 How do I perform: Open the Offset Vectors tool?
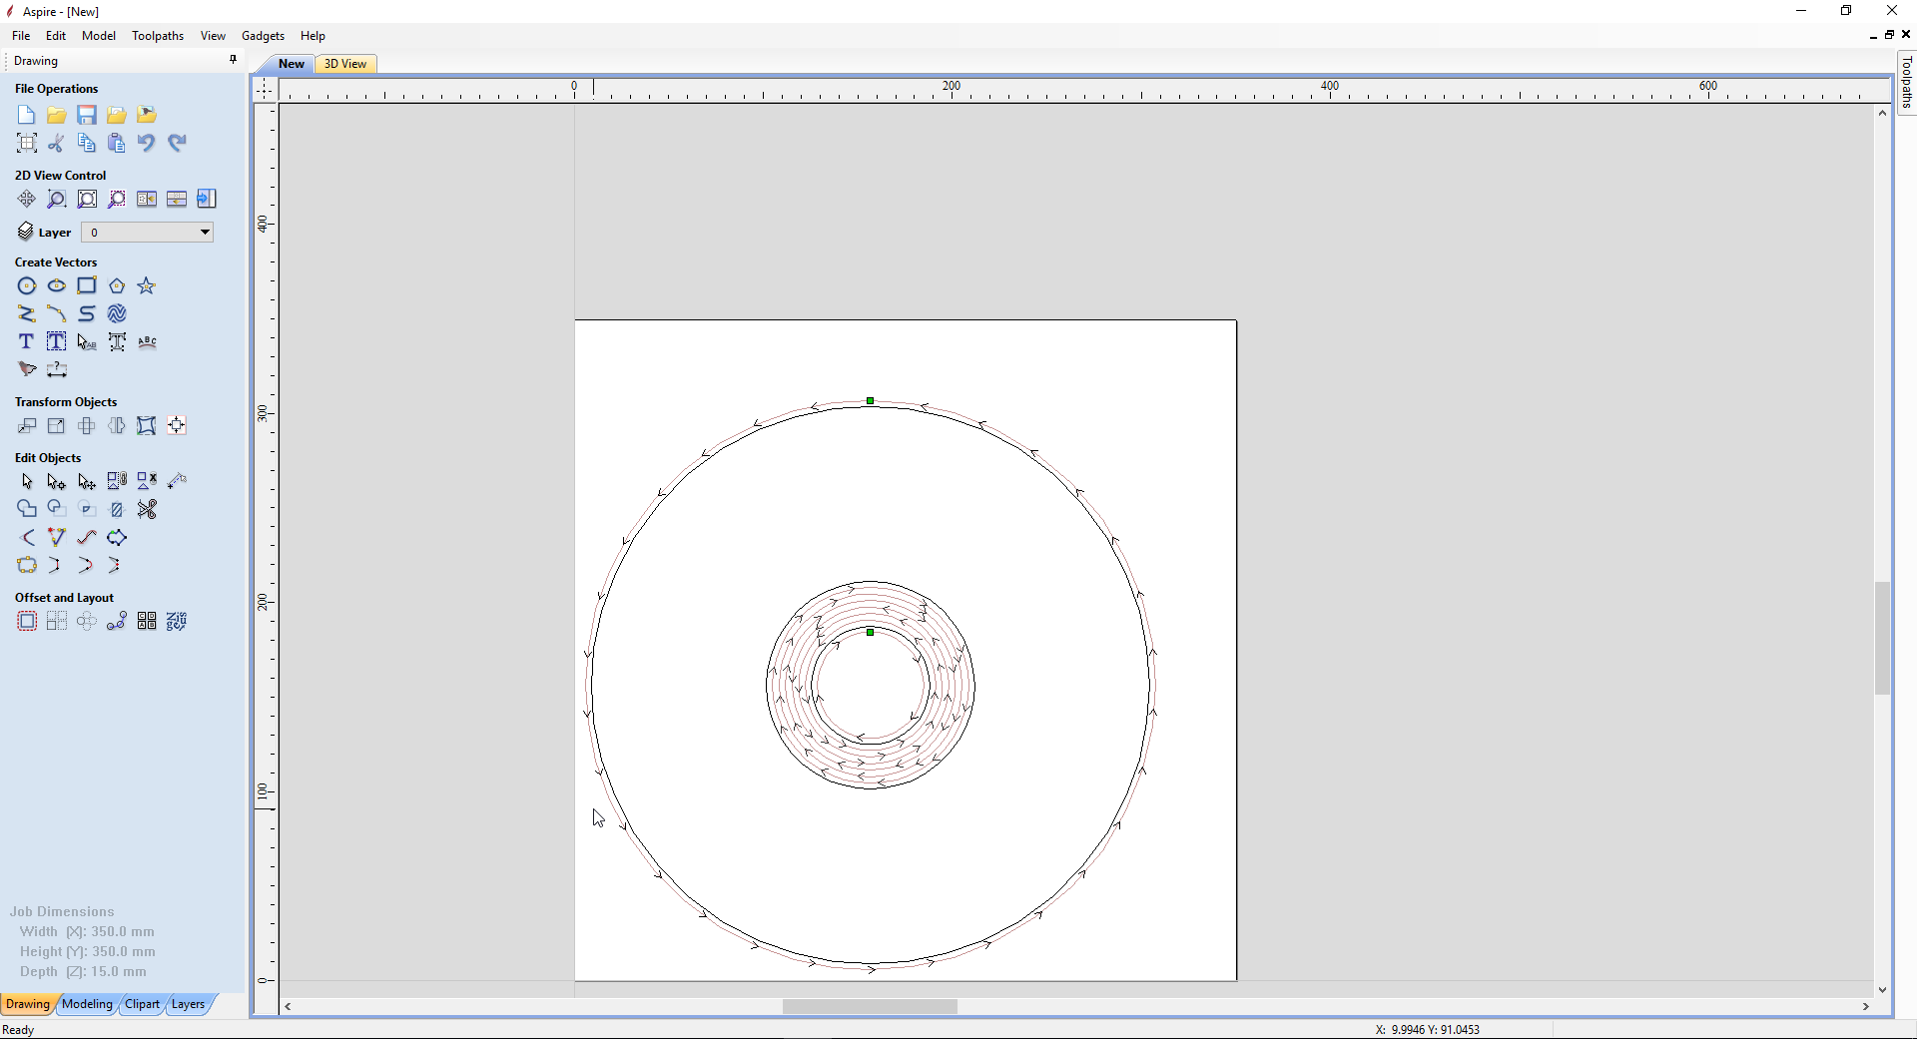[x=27, y=621]
